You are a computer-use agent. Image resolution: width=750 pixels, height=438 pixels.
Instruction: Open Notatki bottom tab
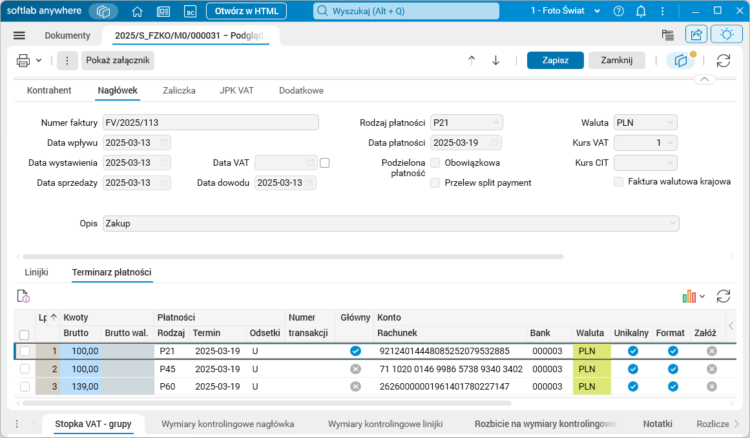click(x=658, y=424)
